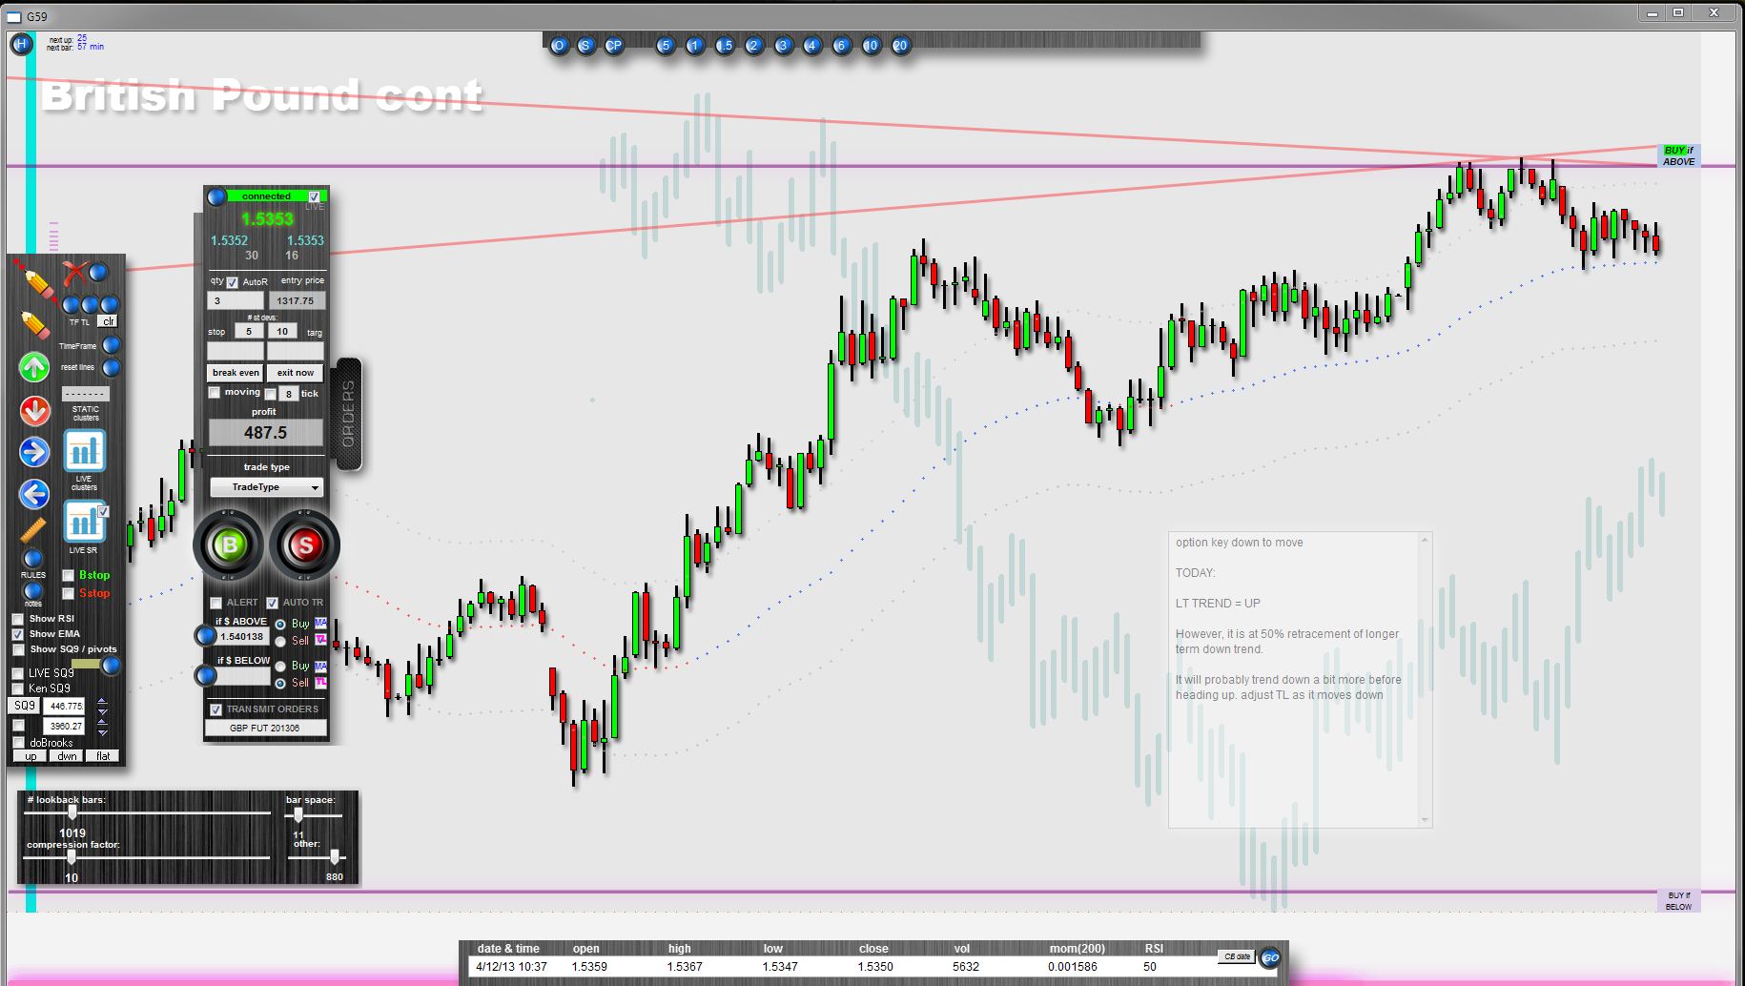Select the CP button in top toolbar
Viewport: 1745px width, 986px height.
point(614,45)
